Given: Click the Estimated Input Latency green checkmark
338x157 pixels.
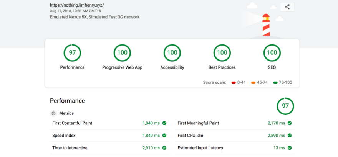Looking at the screenshot, I should click(x=290, y=148).
